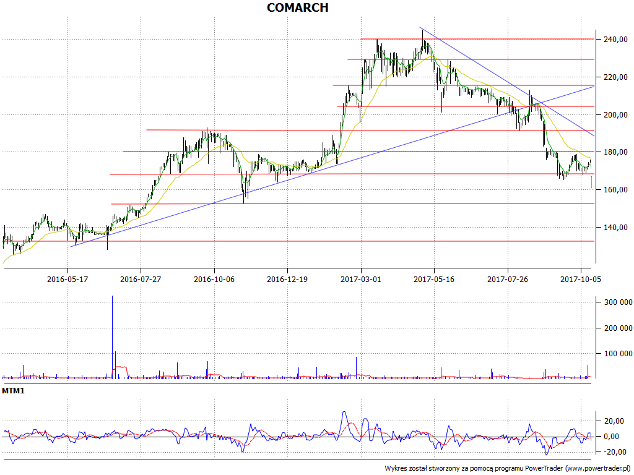Select the 100 000 volume axis label
The image size is (634, 475).
tap(618, 353)
